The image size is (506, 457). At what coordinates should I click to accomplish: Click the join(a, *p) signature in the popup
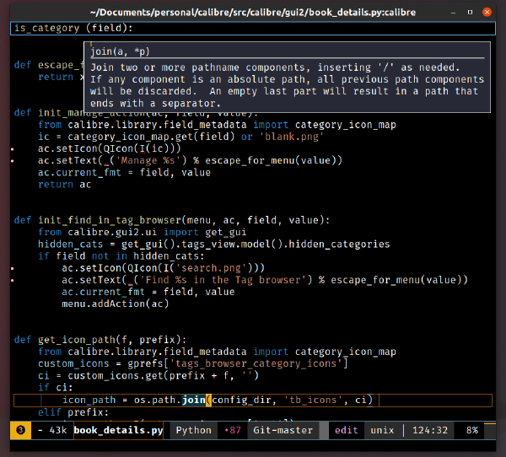pyautogui.click(x=120, y=51)
